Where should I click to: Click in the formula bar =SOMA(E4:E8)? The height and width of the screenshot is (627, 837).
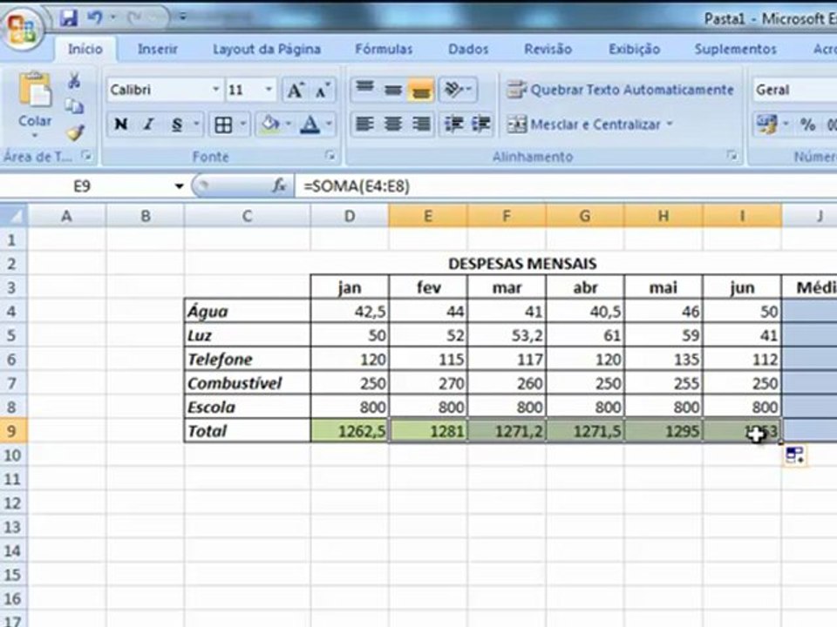(x=566, y=186)
